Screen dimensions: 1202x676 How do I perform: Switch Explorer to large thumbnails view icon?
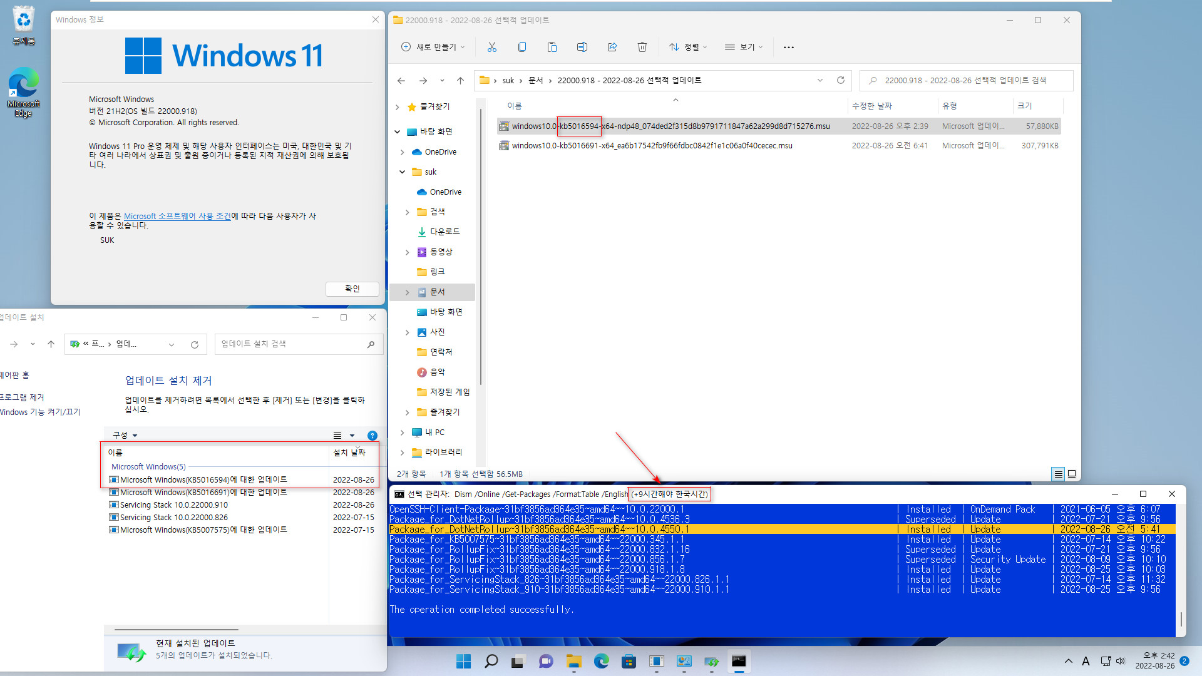pyautogui.click(x=1072, y=474)
